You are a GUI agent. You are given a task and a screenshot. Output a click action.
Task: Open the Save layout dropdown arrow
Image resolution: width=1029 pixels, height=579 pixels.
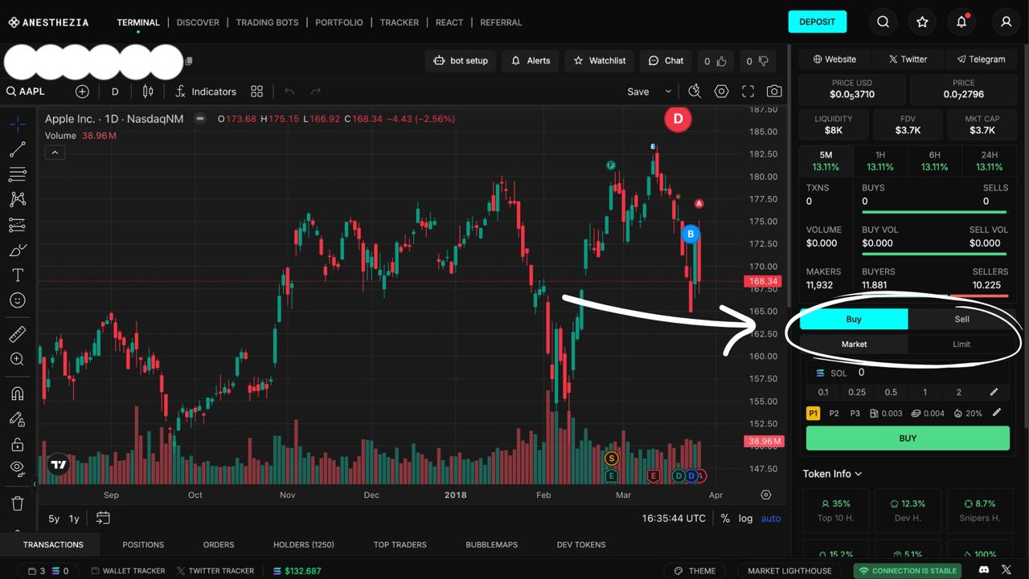click(x=668, y=92)
